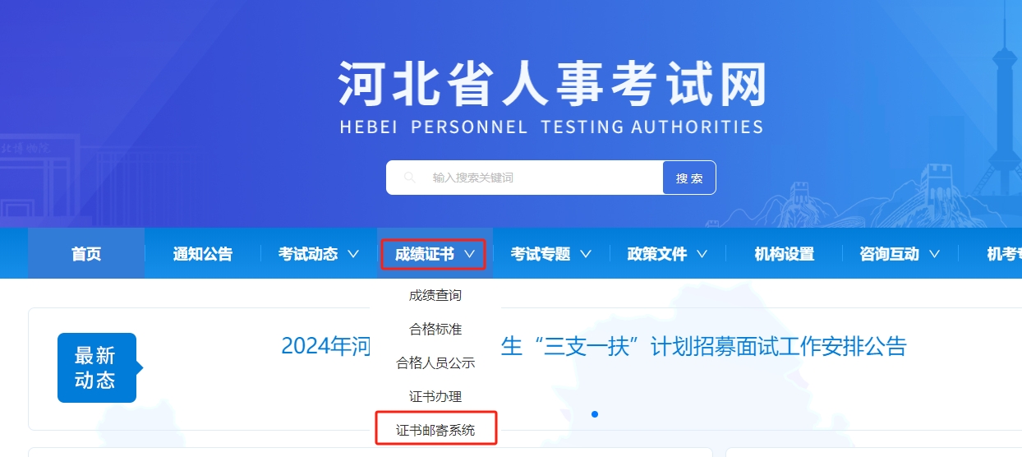Open the 机构设置 navigation item
Viewport: 1022px width, 457px height.
tap(784, 254)
